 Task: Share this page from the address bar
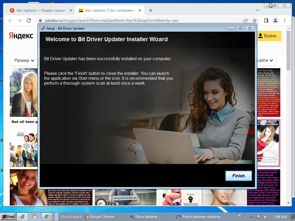point(245,20)
